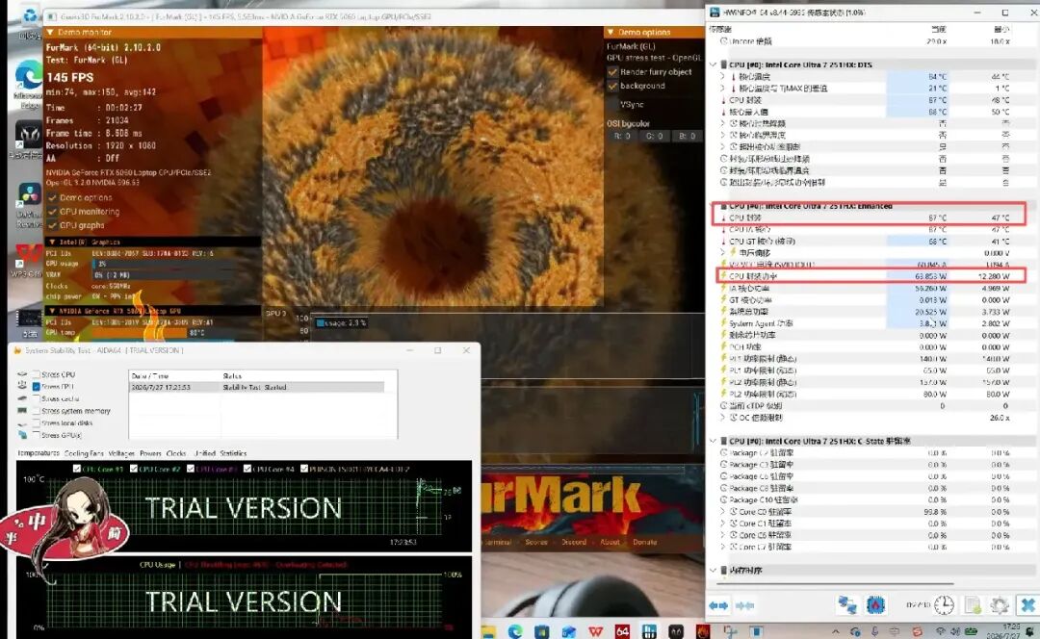Select the Stability Test Started log row

click(x=257, y=387)
